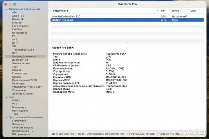Click the pane splitter handle dot
The image size is (209, 139).
(x=127, y=43)
